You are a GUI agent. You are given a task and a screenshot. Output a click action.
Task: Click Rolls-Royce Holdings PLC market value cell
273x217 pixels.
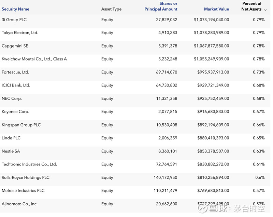tap(213, 178)
